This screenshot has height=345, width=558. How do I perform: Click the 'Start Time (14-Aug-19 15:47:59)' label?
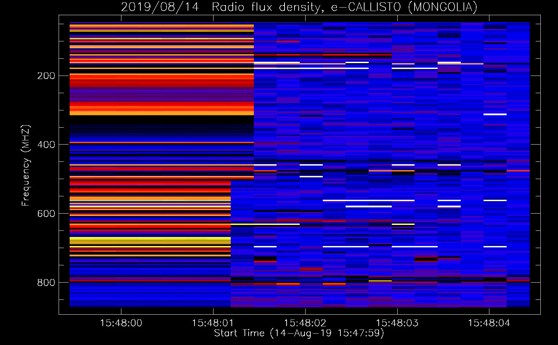[x=299, y=333]
